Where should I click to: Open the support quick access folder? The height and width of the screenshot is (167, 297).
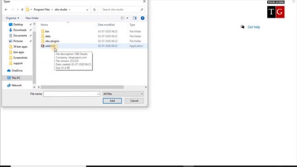[x=18, y=63]
